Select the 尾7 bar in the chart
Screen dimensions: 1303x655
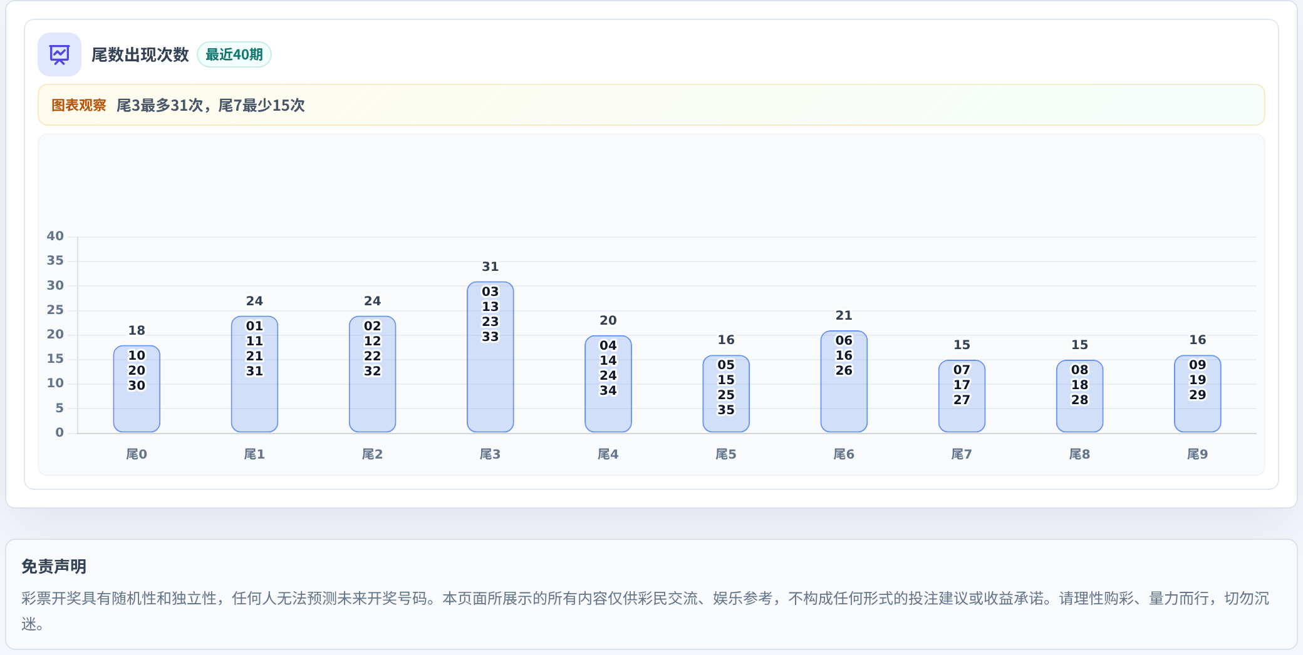(962, 396)
